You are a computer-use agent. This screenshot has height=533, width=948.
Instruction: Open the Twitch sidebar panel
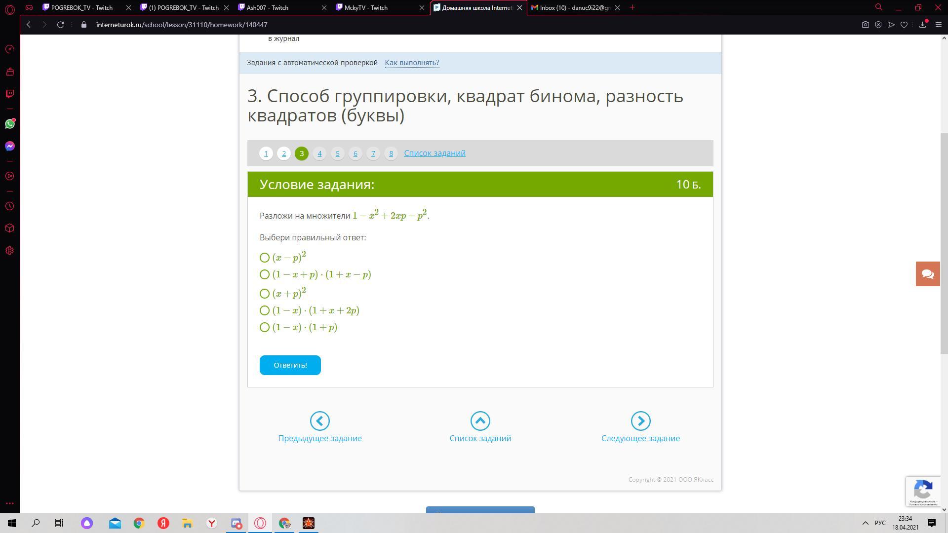click(x=10, y=94)
